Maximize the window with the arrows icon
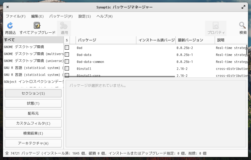The image size is (251, 160). point(243,7)
